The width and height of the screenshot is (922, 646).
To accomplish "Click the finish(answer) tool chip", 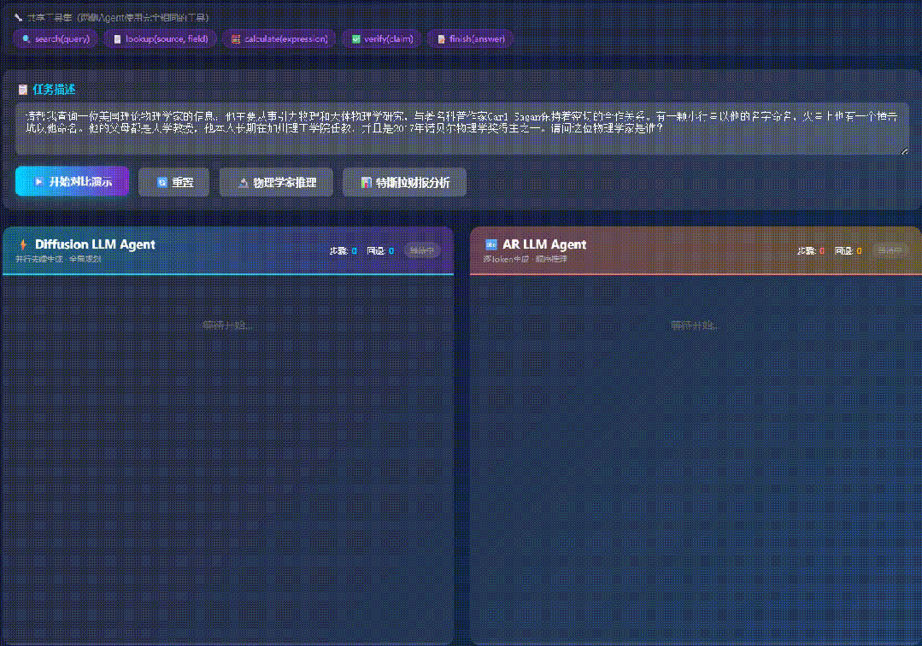I will click(x=469, y=38).
